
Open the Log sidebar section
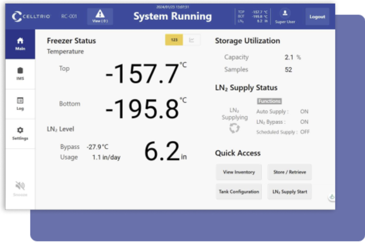click(x=20, y=104)
